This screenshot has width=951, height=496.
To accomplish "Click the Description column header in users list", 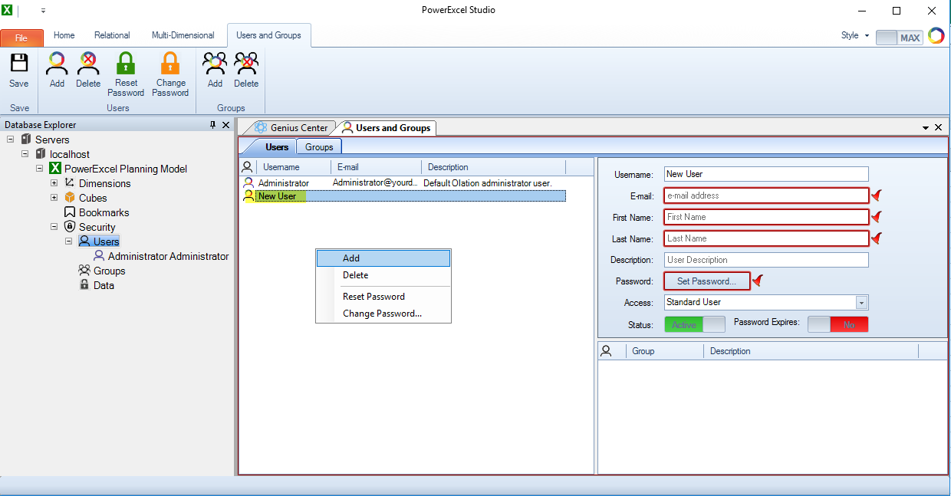I will (x=494, y=167).
